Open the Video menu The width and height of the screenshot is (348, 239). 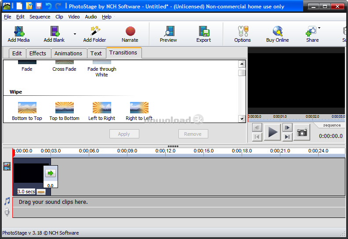74,17
